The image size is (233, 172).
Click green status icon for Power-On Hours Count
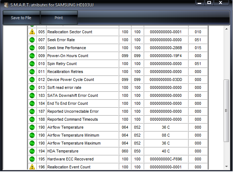coord(32,56)
